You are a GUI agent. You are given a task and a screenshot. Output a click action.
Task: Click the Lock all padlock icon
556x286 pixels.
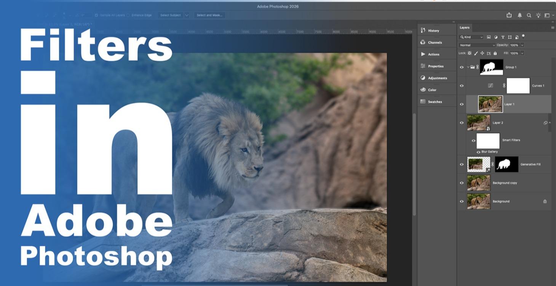[495, 53]
